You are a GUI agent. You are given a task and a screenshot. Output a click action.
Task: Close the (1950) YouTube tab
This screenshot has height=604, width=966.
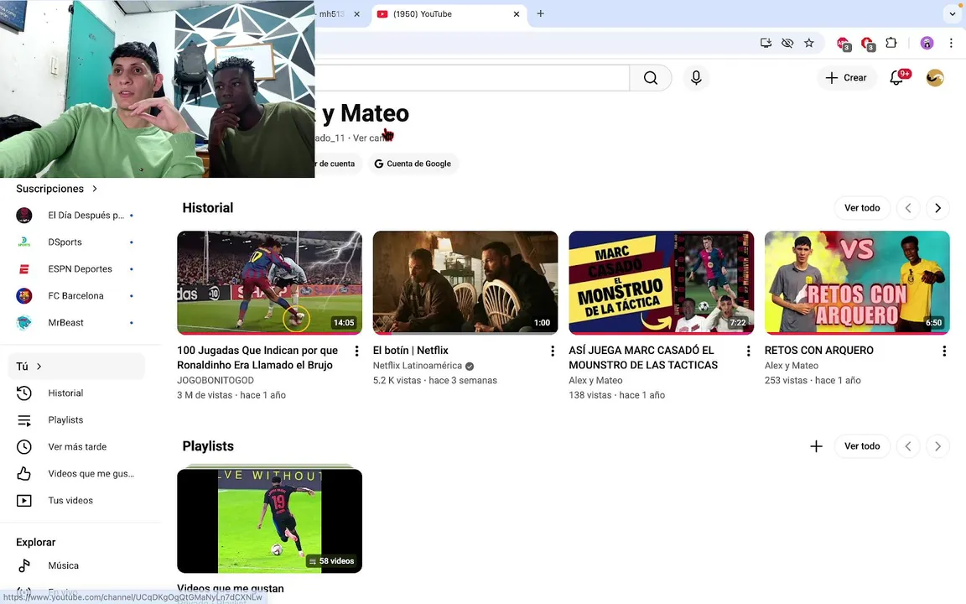(517, 14)
